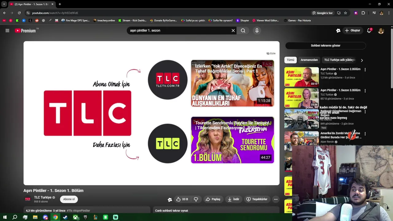
Task: Open the Tourette Sendromu 1.Bölüm end-screen video
Action: click(x=232, y=140)
